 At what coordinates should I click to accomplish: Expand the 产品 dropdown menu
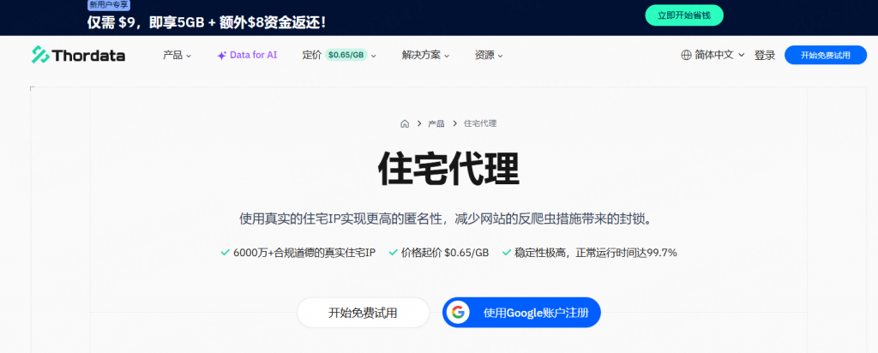[177, 55]
